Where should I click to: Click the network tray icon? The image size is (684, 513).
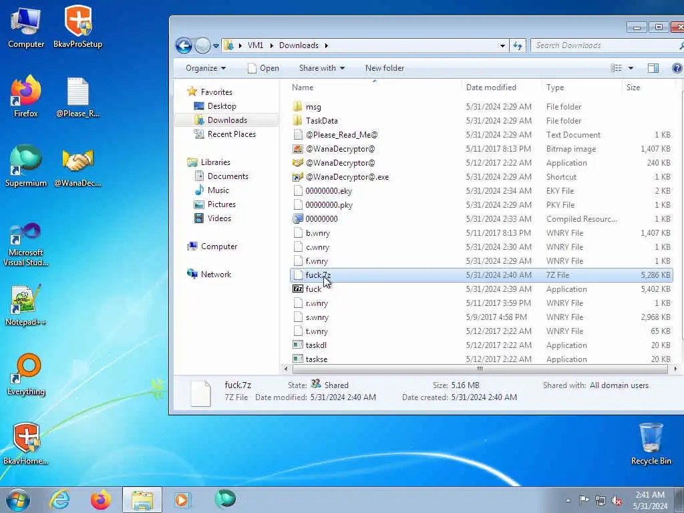pyautogui.click(x=601, y=500)
